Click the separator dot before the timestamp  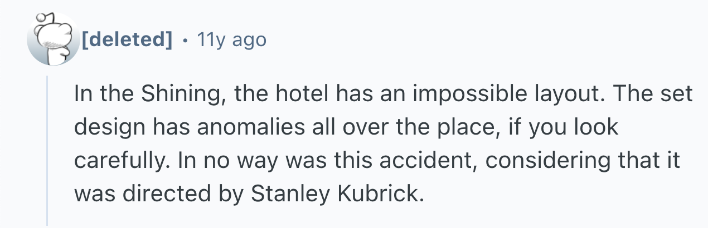pos(185,40)
